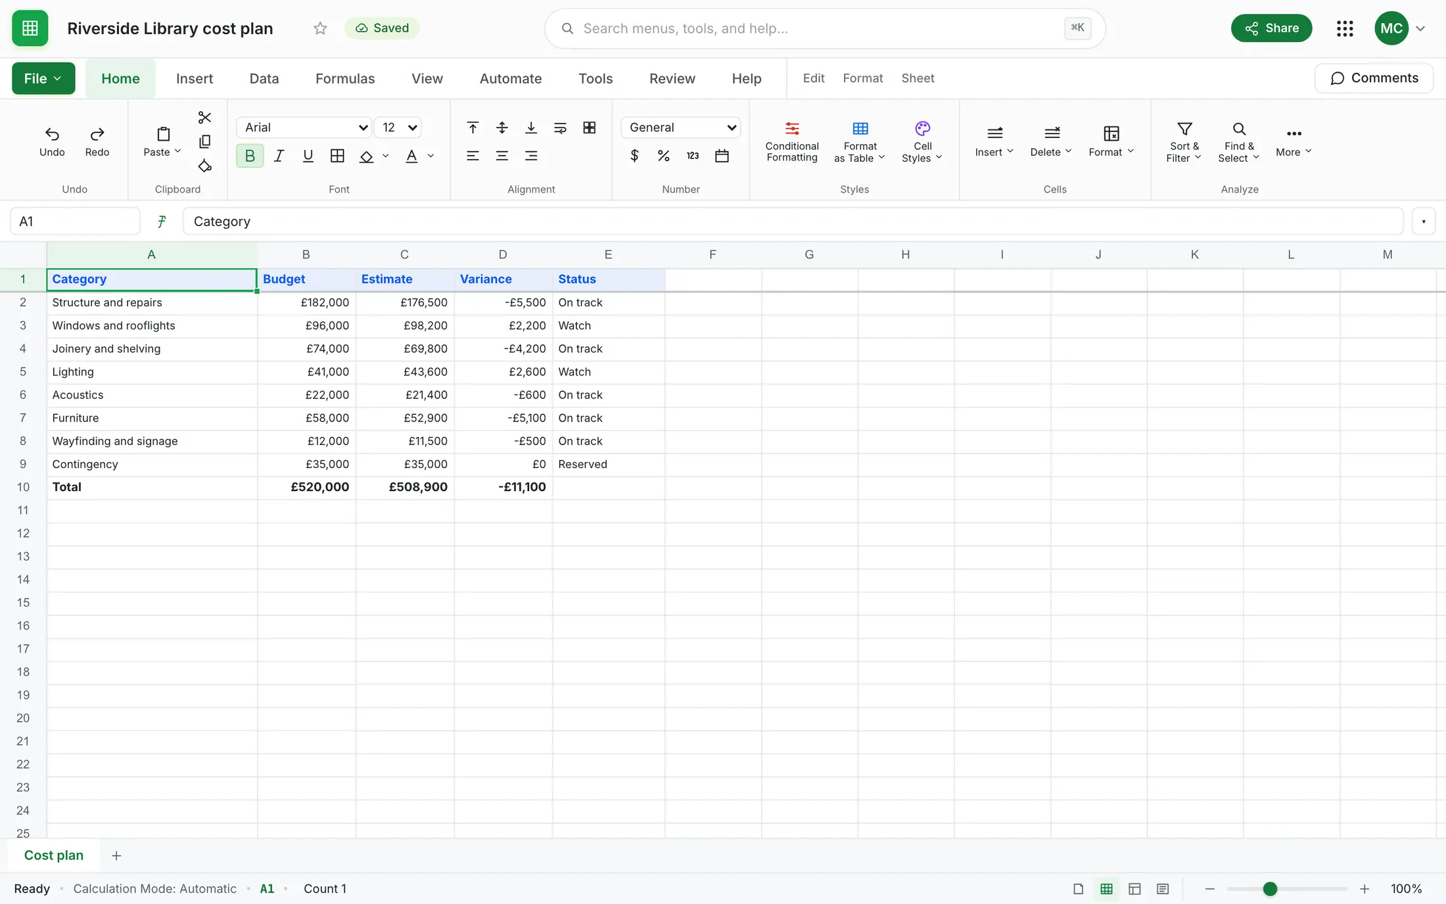Switch to the Review tab
1446x904 pixels.
[672, 78]
